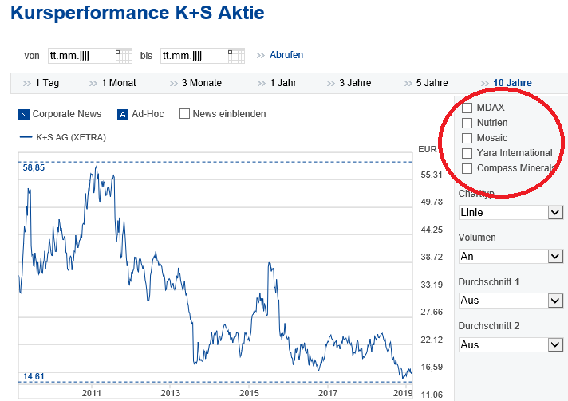Open the calendar picker for the 'bis' date
This screenshot has height=401, width=568.
(x=236, y=55)
